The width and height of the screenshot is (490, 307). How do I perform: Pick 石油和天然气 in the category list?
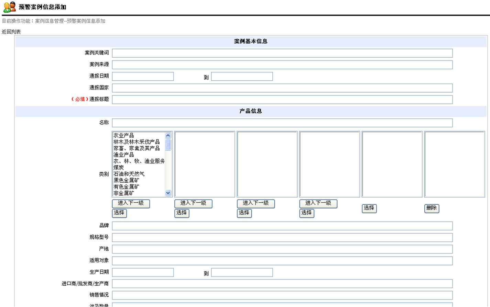(129, 174)
